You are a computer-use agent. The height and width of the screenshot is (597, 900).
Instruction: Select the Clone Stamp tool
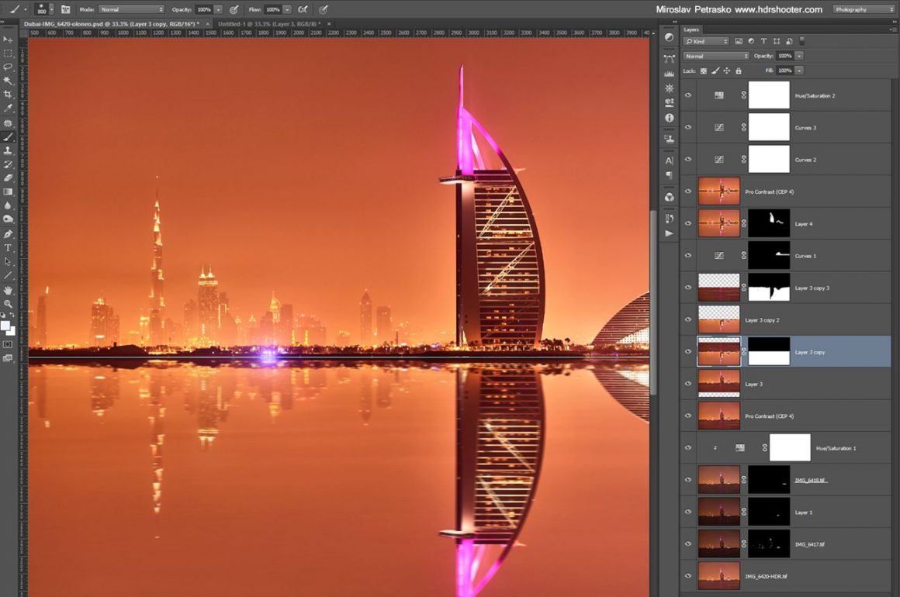8,150
